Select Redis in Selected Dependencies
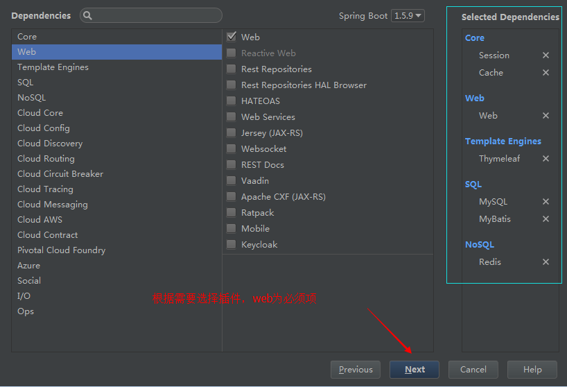The image size is (567, 387). (490, 262)
